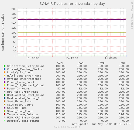Click the purple Spin_Up_Time legend swatch

pyautogui.click(x=5, y=108)
